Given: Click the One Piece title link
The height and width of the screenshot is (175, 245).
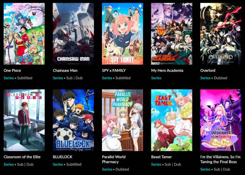Looking at the screenshot, I should [x=12, y=70].
